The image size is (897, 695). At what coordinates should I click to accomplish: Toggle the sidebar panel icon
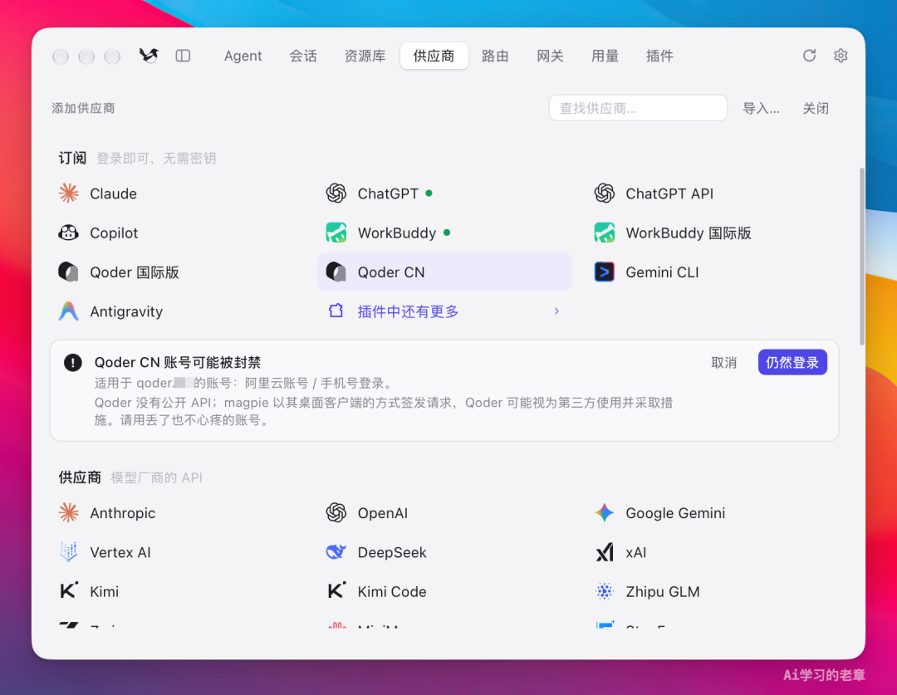pyautogui.click(x=183, y=56)
